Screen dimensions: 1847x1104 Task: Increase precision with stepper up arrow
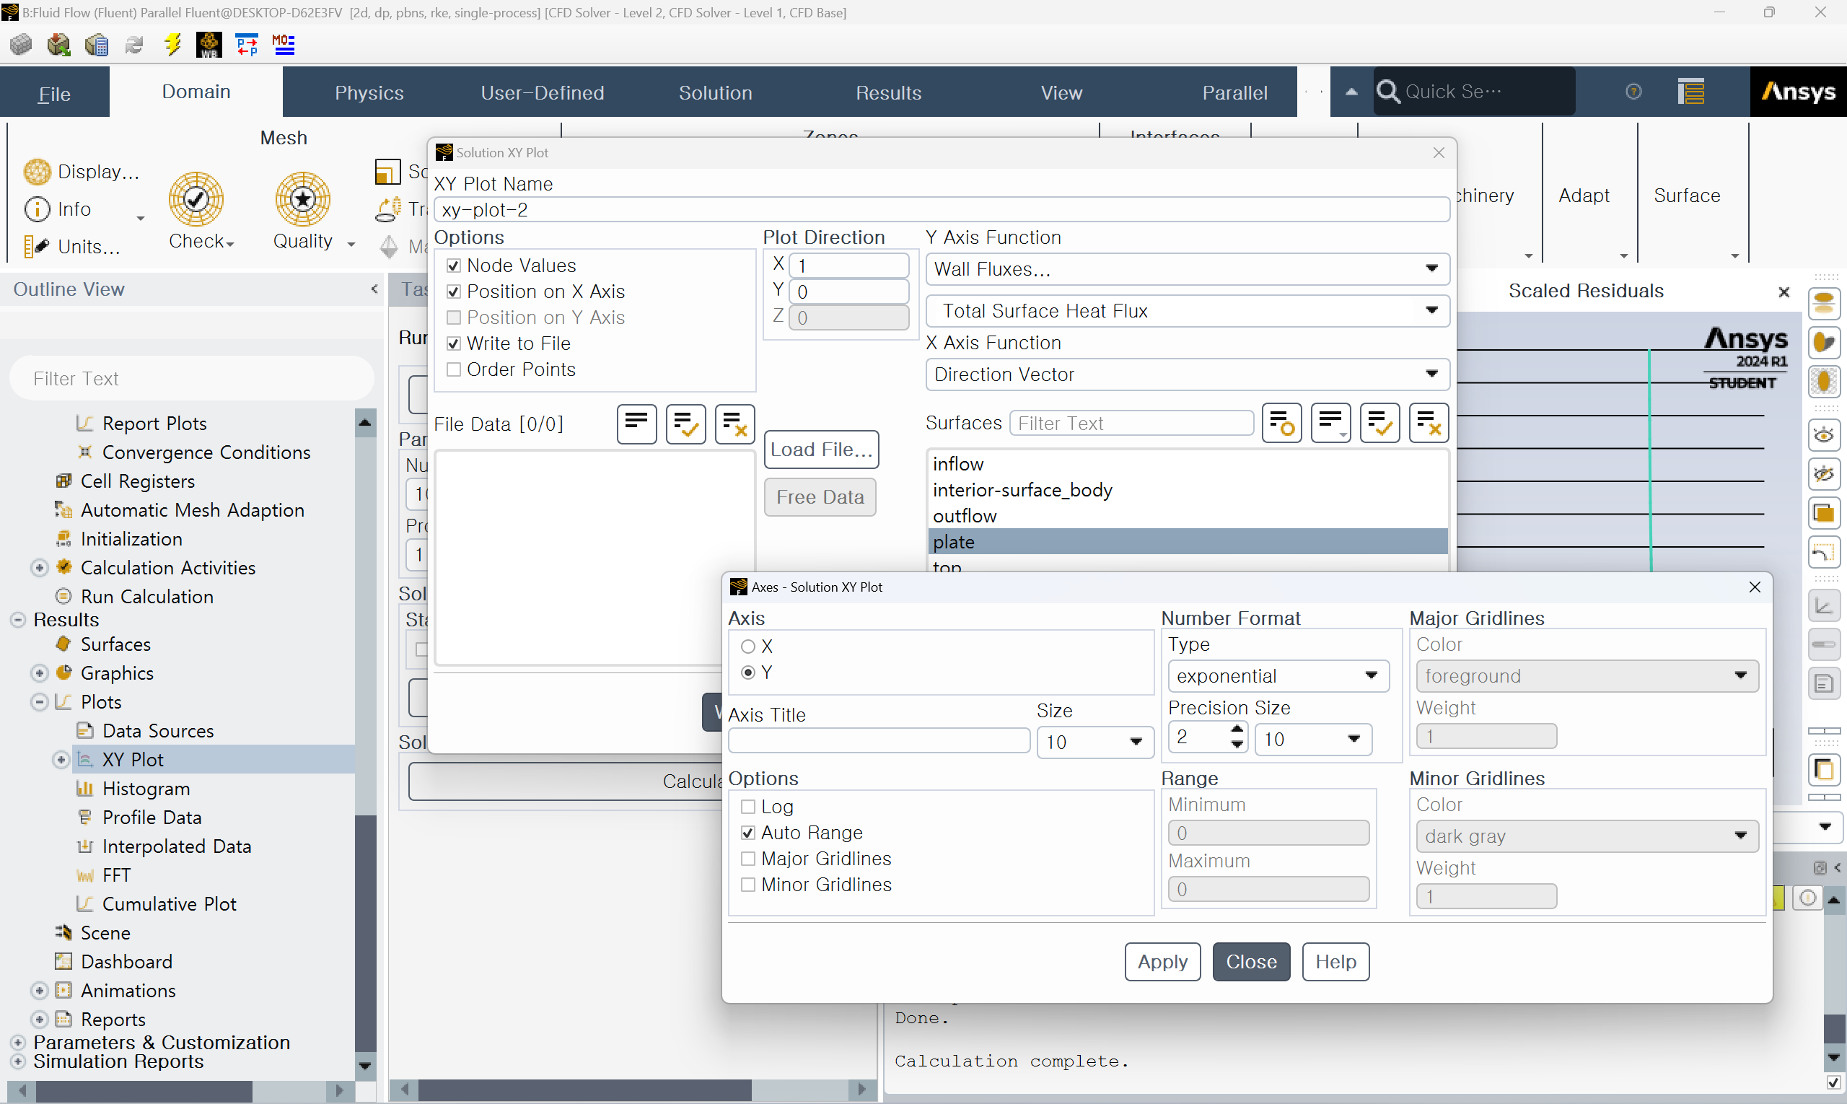coord(1237,730)
